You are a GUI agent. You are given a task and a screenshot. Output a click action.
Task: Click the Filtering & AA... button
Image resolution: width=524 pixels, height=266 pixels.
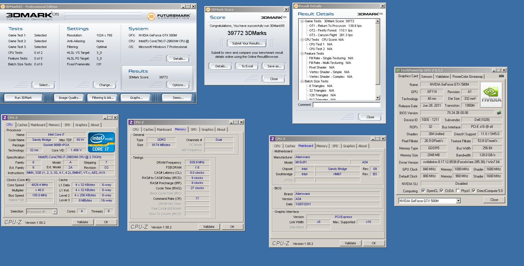[x=103, y=98]
